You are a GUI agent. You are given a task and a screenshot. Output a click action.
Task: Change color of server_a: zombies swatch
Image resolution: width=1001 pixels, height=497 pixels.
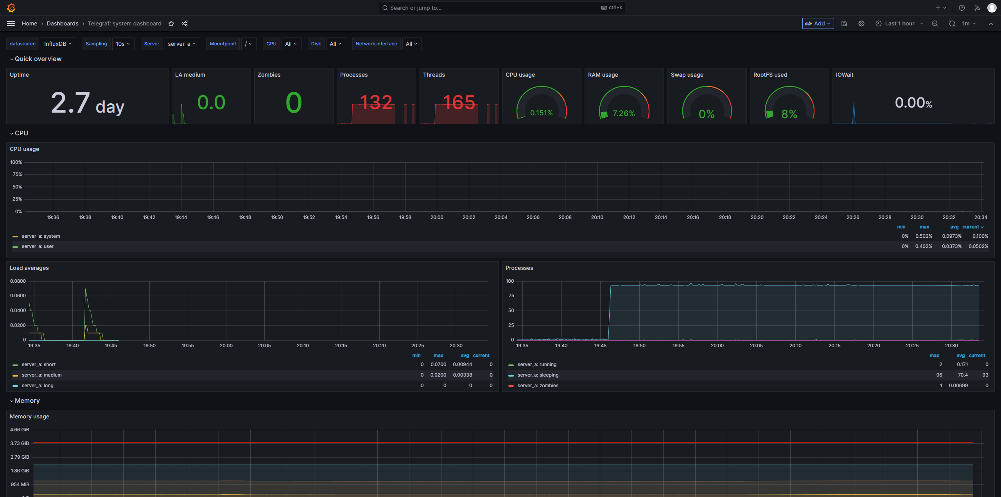(511, 386)
